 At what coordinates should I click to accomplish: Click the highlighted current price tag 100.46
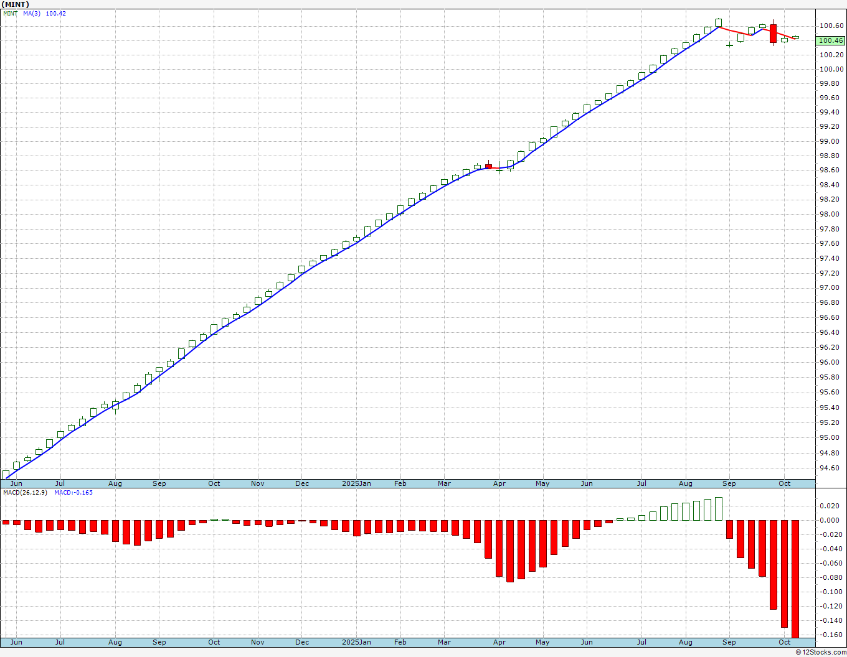pos(831,40)
